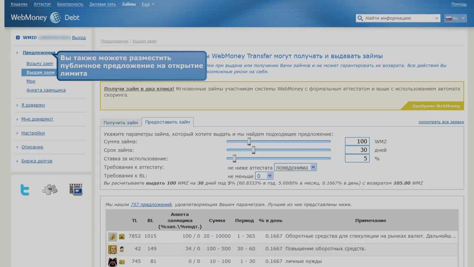Click the Сумма займа slider handle

[x=249, y=141]
